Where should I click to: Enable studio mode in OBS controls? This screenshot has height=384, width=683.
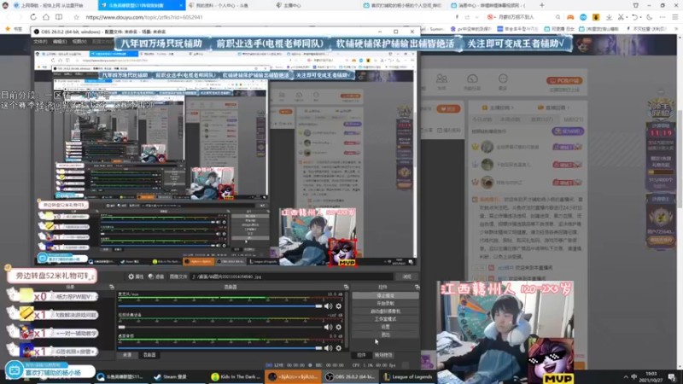385,319
